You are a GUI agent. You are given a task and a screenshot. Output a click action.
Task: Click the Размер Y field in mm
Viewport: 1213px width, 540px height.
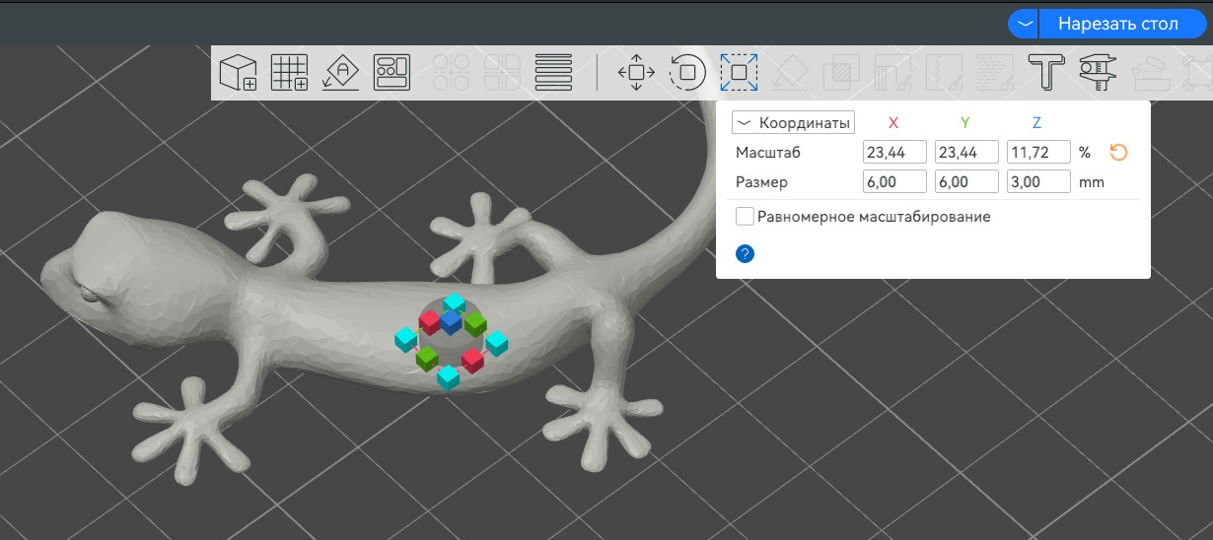pos(966,182)
